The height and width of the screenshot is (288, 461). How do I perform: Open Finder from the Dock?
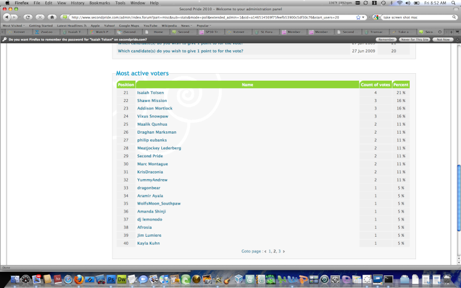15,279
